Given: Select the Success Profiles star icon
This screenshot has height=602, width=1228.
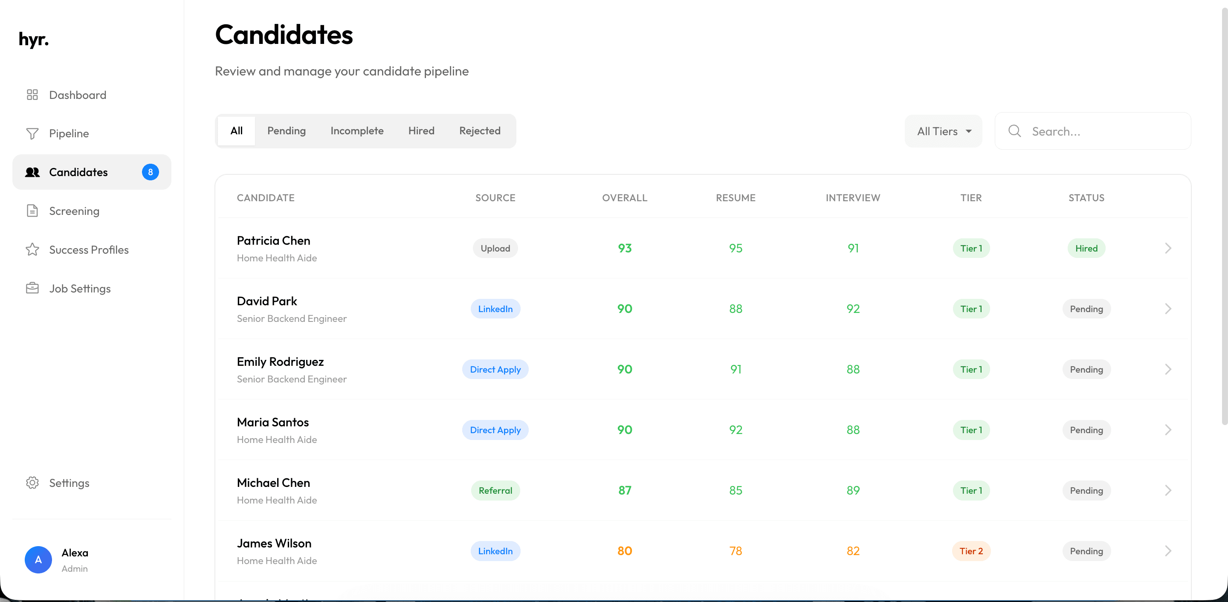Looking at the screenshot, I should 32,249.
